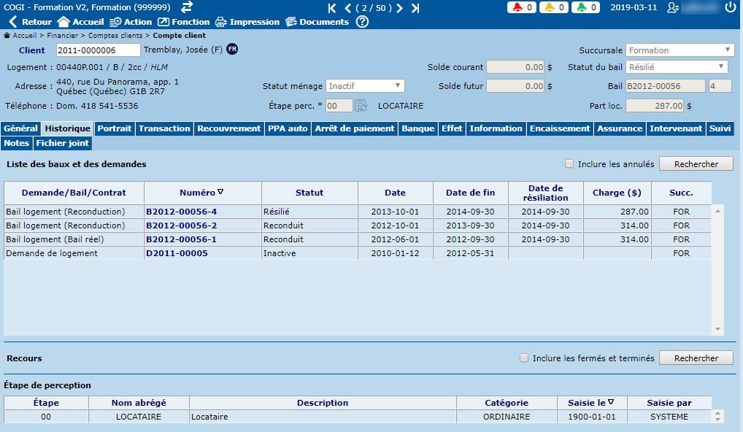The width and height of the screenshot is (743, 432).
Task: Open the help question mark icon
Action: point(362,22)
